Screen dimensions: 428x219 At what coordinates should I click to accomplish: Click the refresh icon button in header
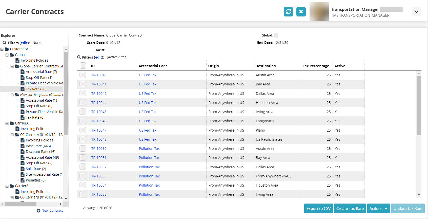tap(288, 12)
